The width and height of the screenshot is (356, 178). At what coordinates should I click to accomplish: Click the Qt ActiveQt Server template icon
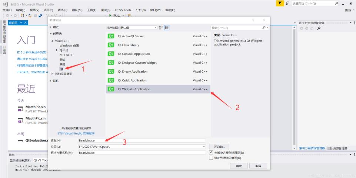coord(111,36)
